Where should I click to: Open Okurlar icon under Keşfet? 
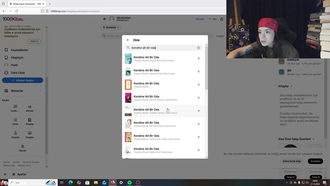tap(22, 148)
